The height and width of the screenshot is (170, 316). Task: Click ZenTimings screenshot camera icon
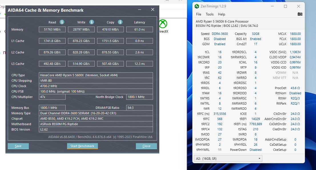(300, 14)
